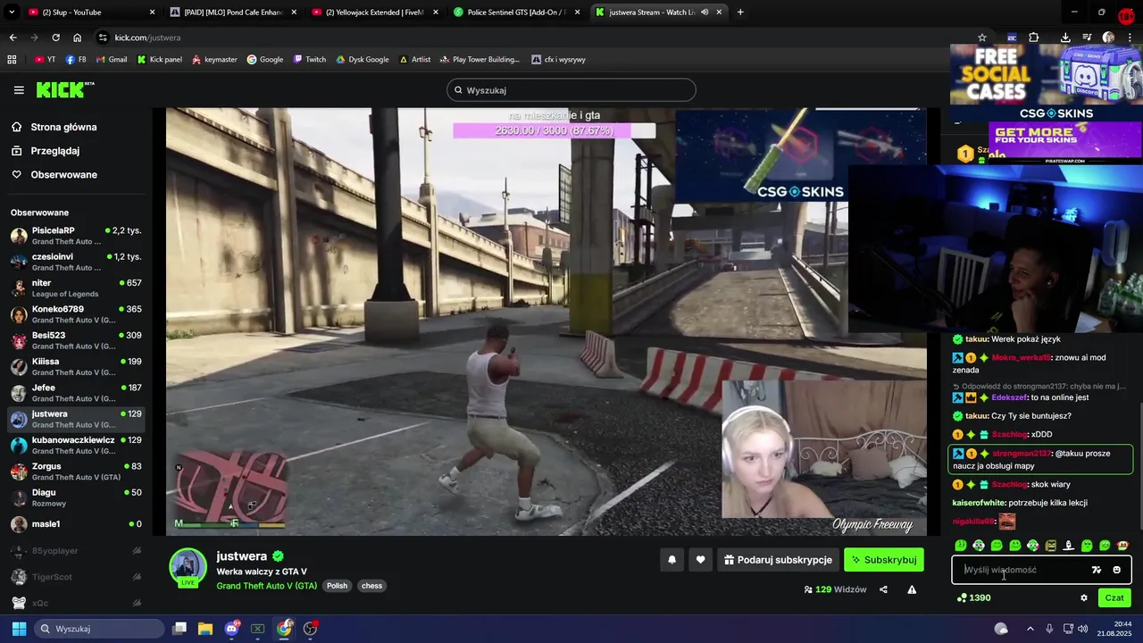The width and height of the screenshot is (1143, 643).
Task: Open Diagu Rozmowy channel
Action: coord(76,497)
